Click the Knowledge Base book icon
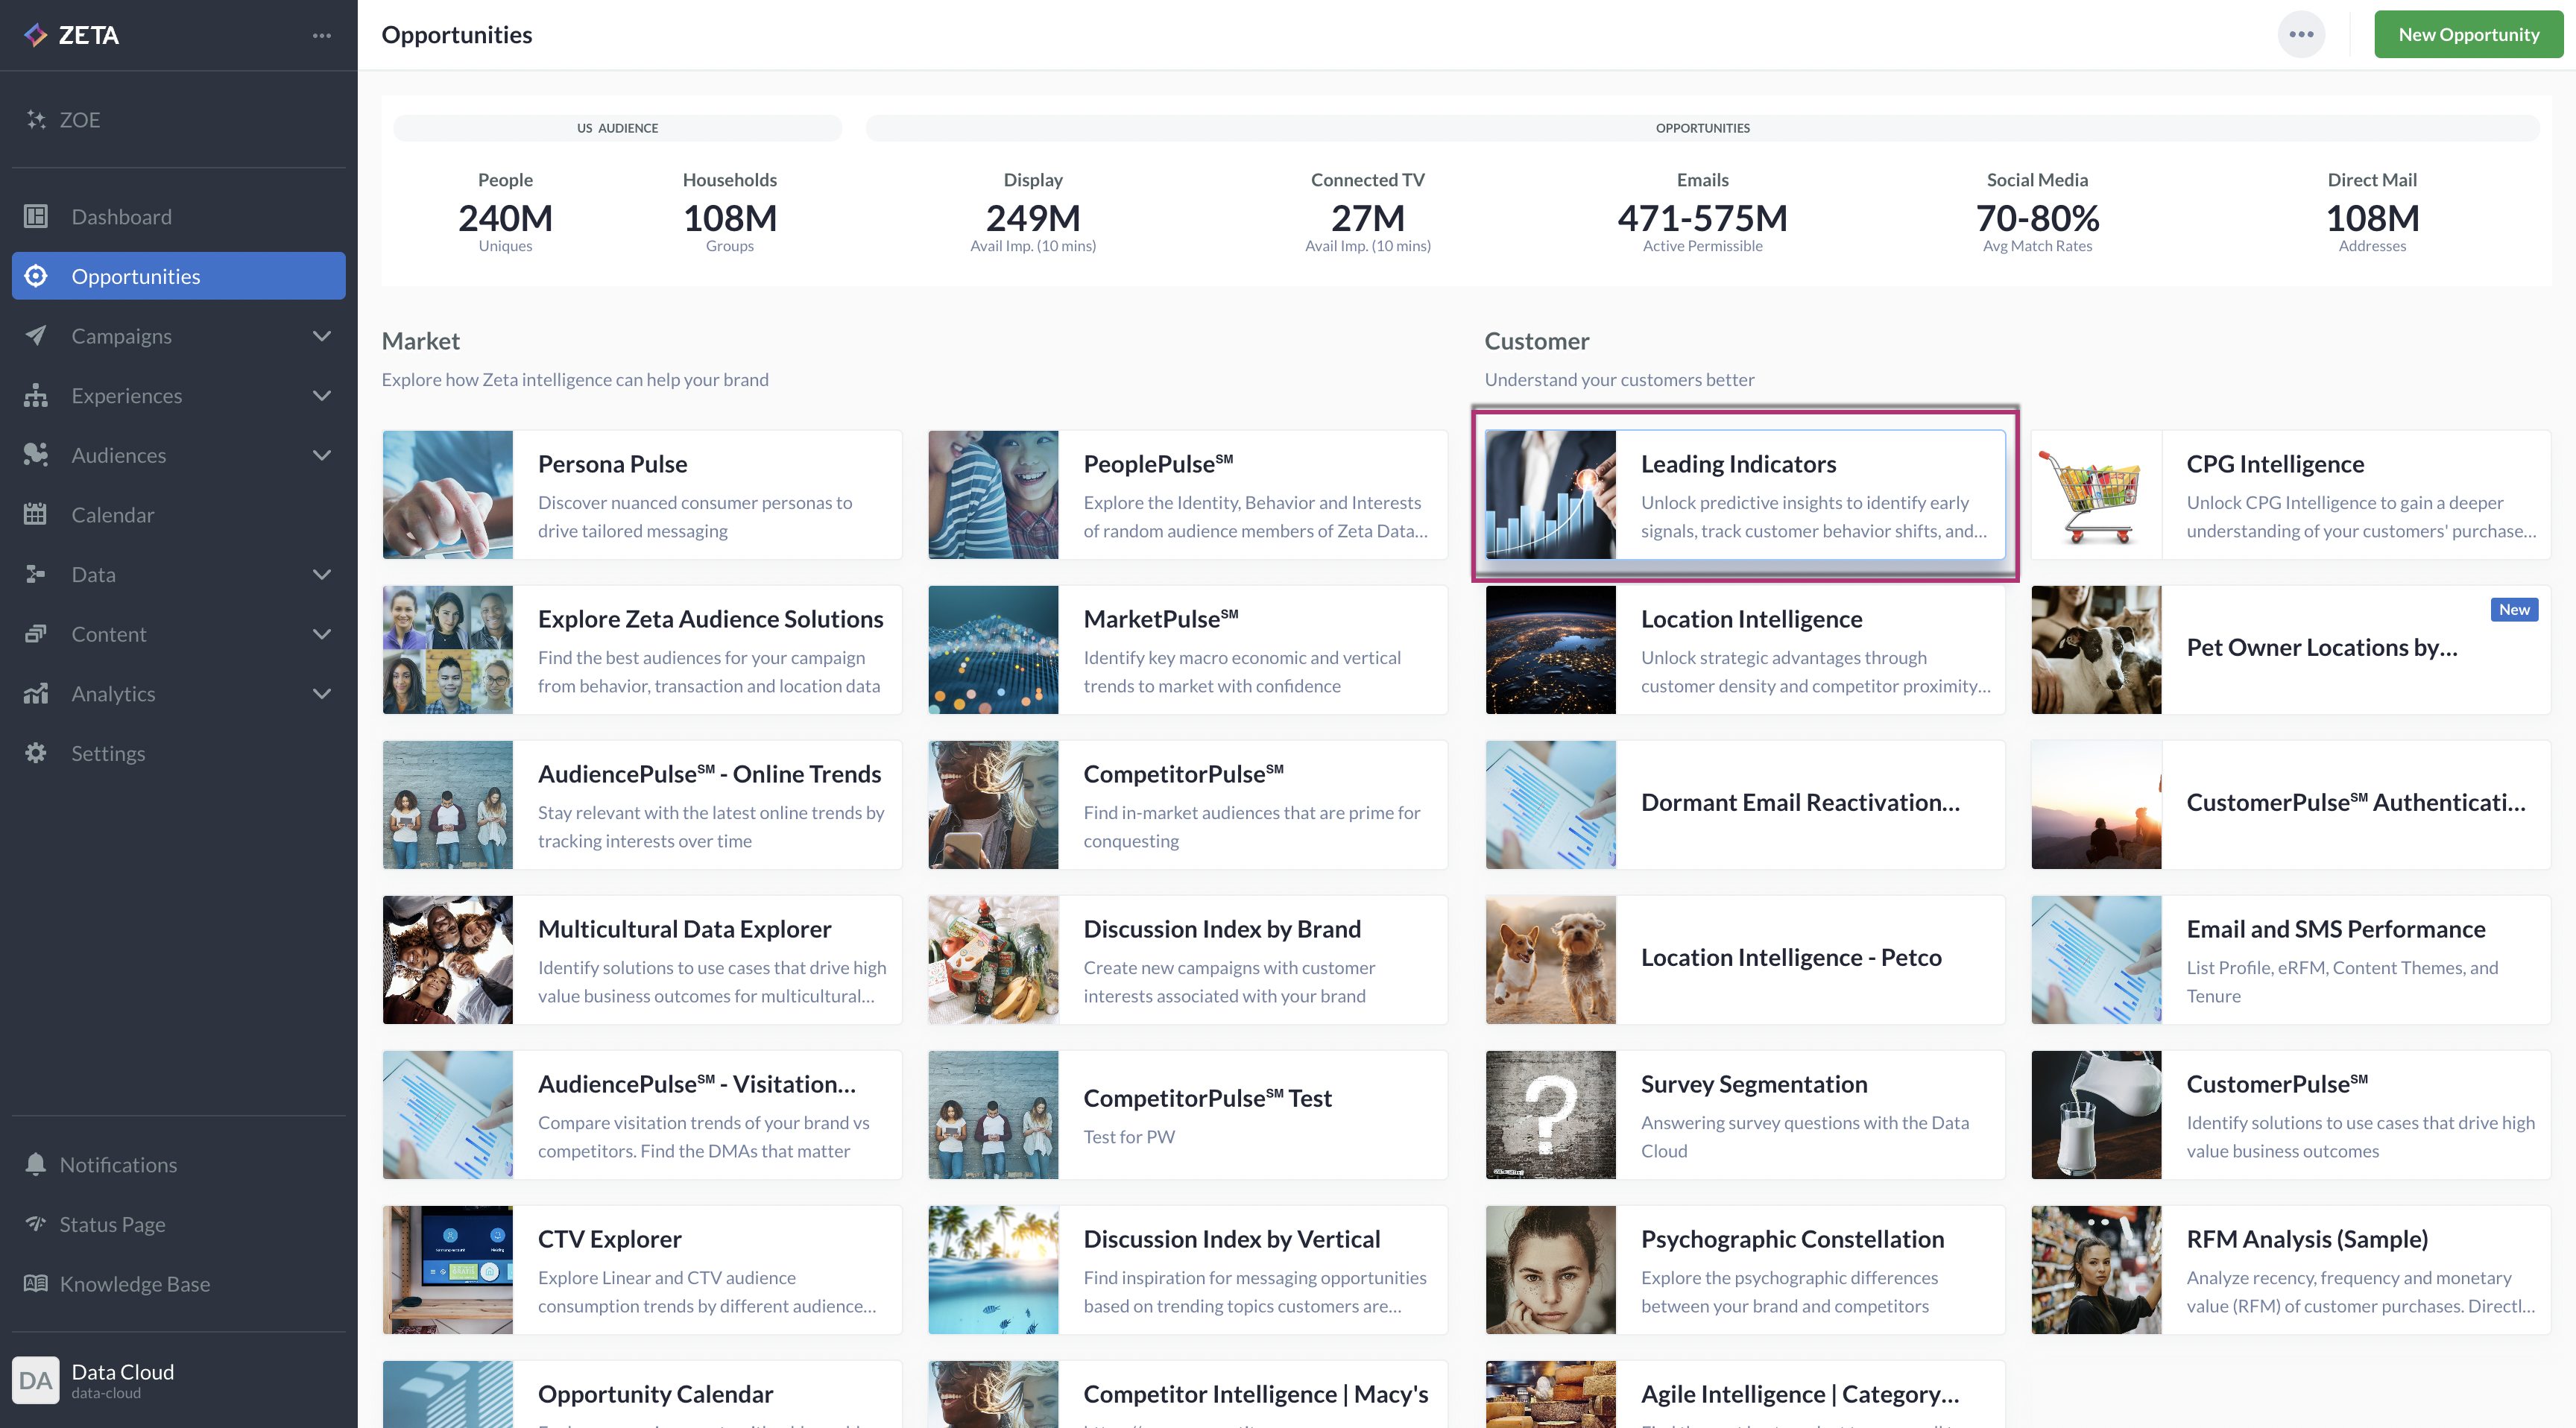 [x=36, y=1283]
